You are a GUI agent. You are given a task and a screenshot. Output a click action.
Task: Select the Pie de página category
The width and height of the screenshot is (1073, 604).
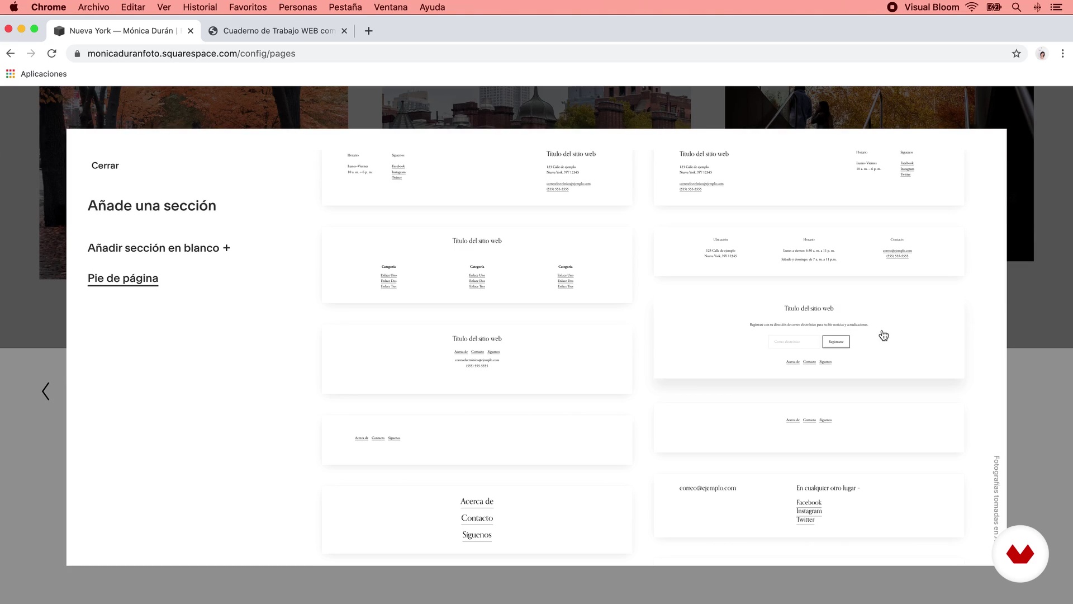point(123,279)
